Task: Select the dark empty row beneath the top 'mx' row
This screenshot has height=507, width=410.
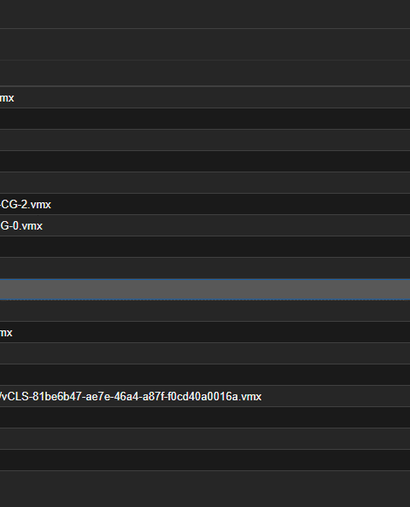Action: point(205,119)
